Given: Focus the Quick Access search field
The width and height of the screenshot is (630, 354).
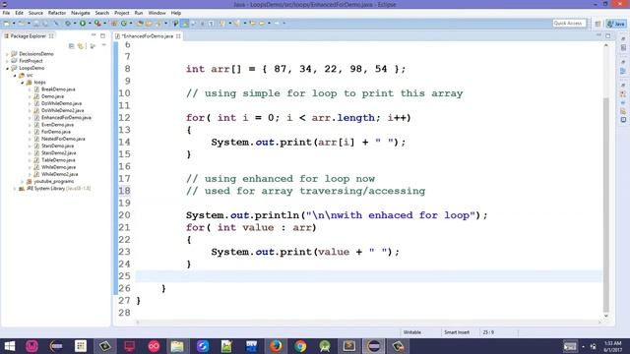Looking at the screenshot, I should pos(569,24).
